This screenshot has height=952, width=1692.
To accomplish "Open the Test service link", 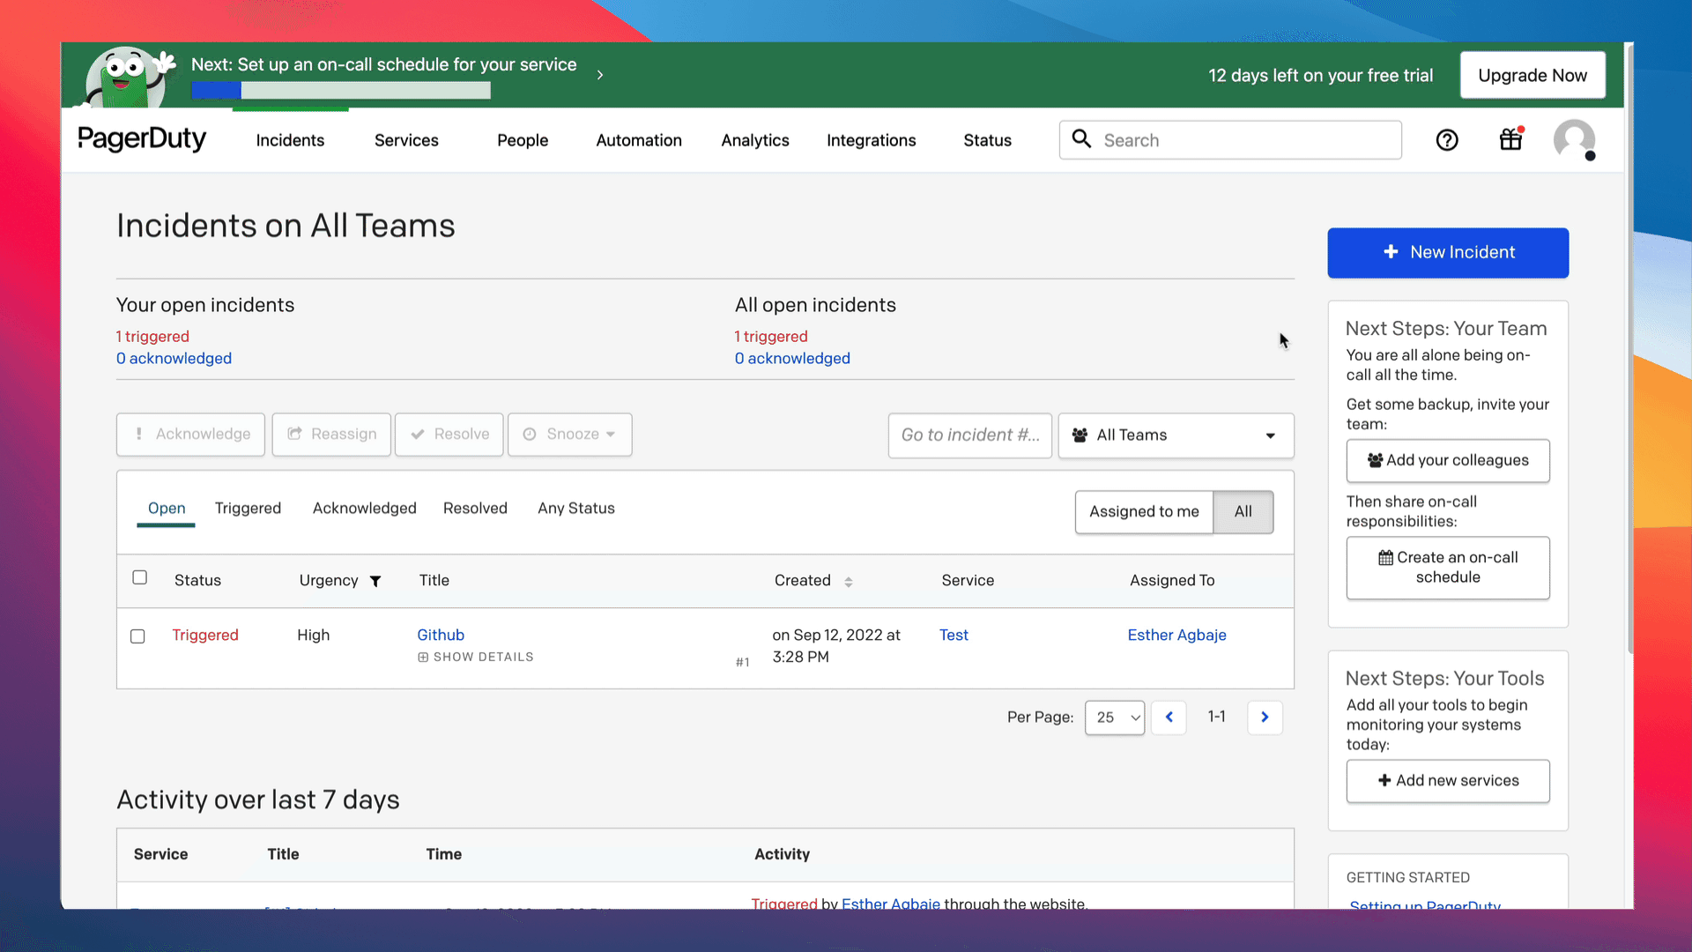I will coord(954,636).
